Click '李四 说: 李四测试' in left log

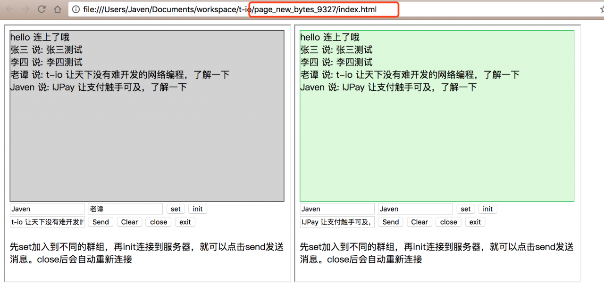[x=46, y=62]
